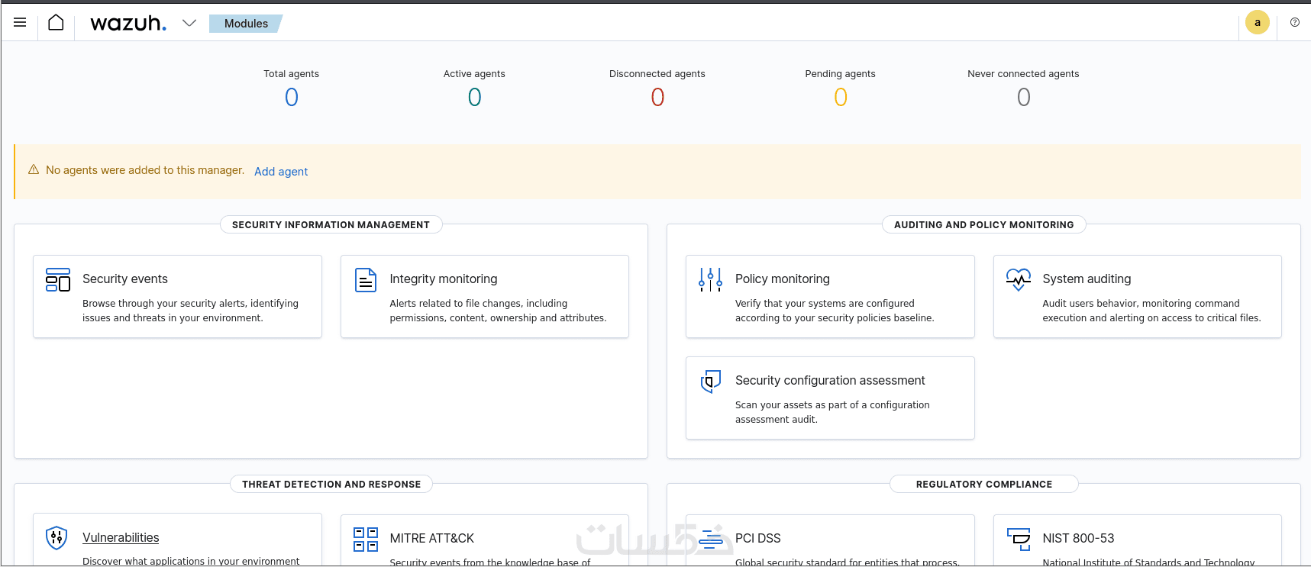Click the 'Scan your assets' description text

832,412
